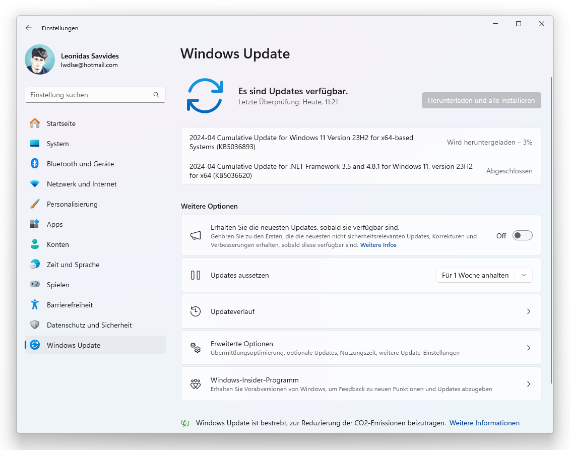Maximize the Einstellungen window

[x=519, y=24]
